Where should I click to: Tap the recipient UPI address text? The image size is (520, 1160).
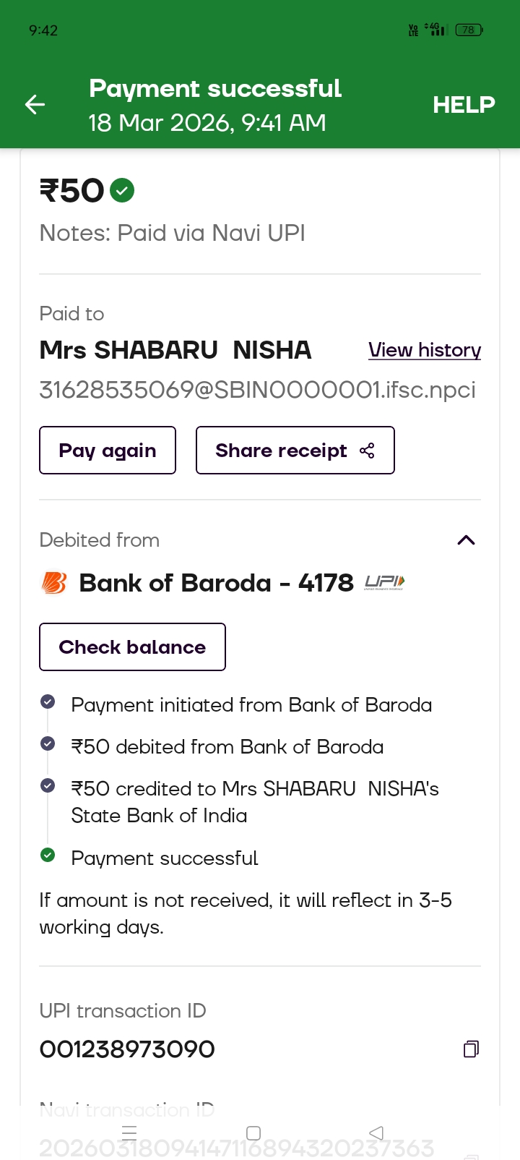pos(257,390)
